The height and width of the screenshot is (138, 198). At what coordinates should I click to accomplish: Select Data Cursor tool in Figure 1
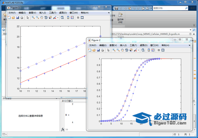coord(50,18)
